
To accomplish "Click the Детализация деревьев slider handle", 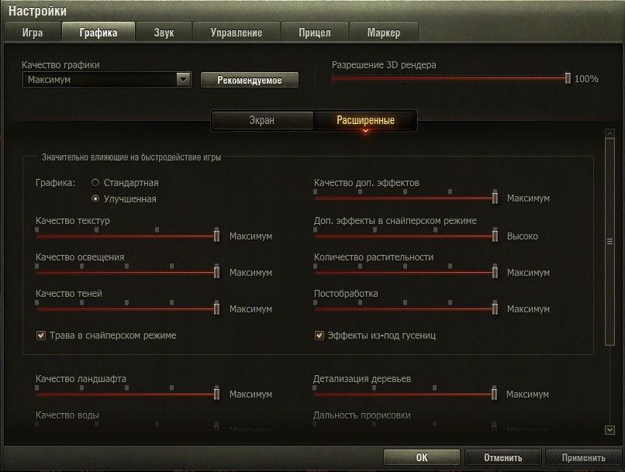I will pyautogui.click(x=494, y=394).
